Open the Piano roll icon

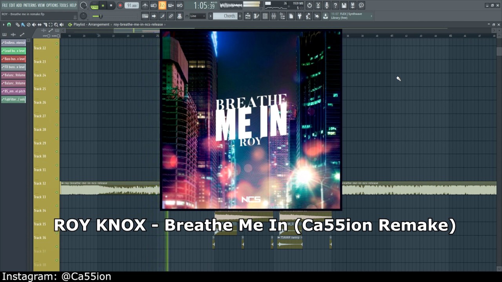point(256,16)
